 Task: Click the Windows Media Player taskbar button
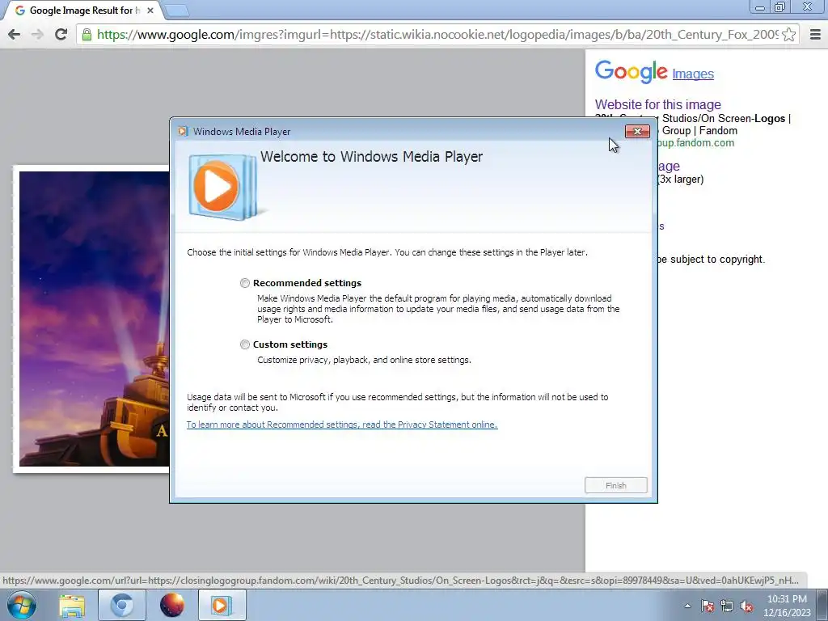pyautogui.click(x=222, y=605)
